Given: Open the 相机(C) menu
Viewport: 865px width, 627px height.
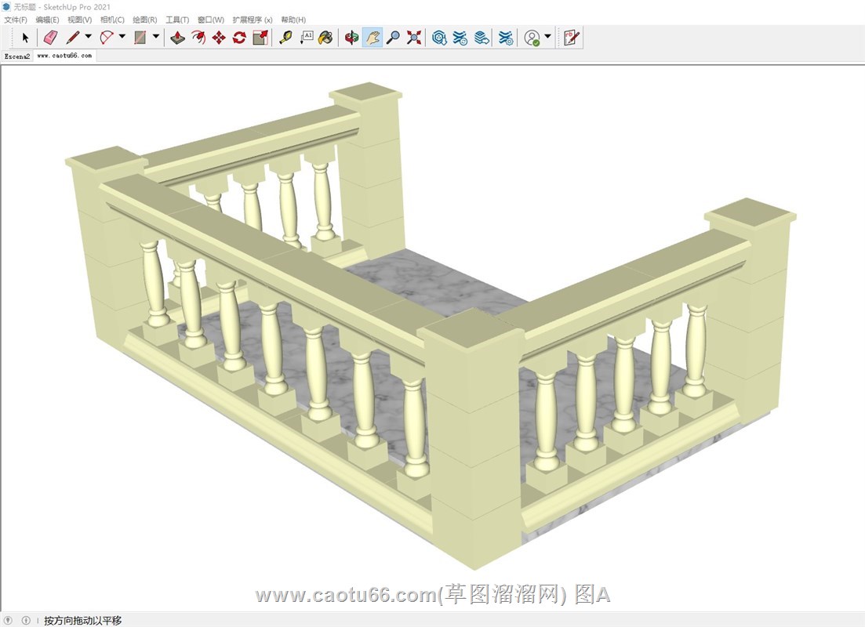Looking at the screenshot, I should point(112,20).
